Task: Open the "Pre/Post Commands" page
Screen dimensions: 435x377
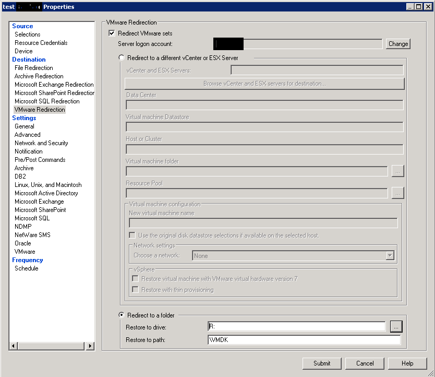Action: [40, 159]
